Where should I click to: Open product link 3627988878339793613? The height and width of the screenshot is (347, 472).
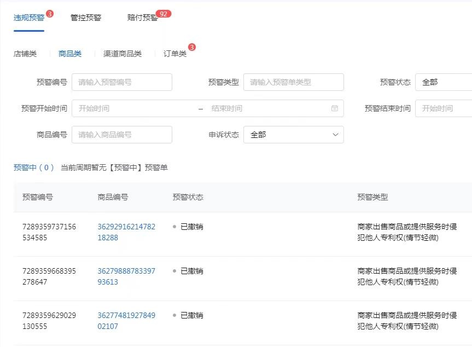126,276
